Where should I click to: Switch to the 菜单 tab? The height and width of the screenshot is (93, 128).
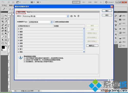pos(28,12)
